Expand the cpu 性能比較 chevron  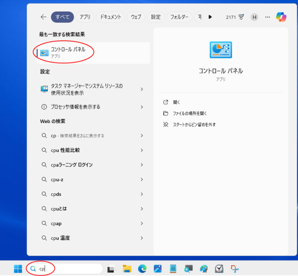coord(142,150)
